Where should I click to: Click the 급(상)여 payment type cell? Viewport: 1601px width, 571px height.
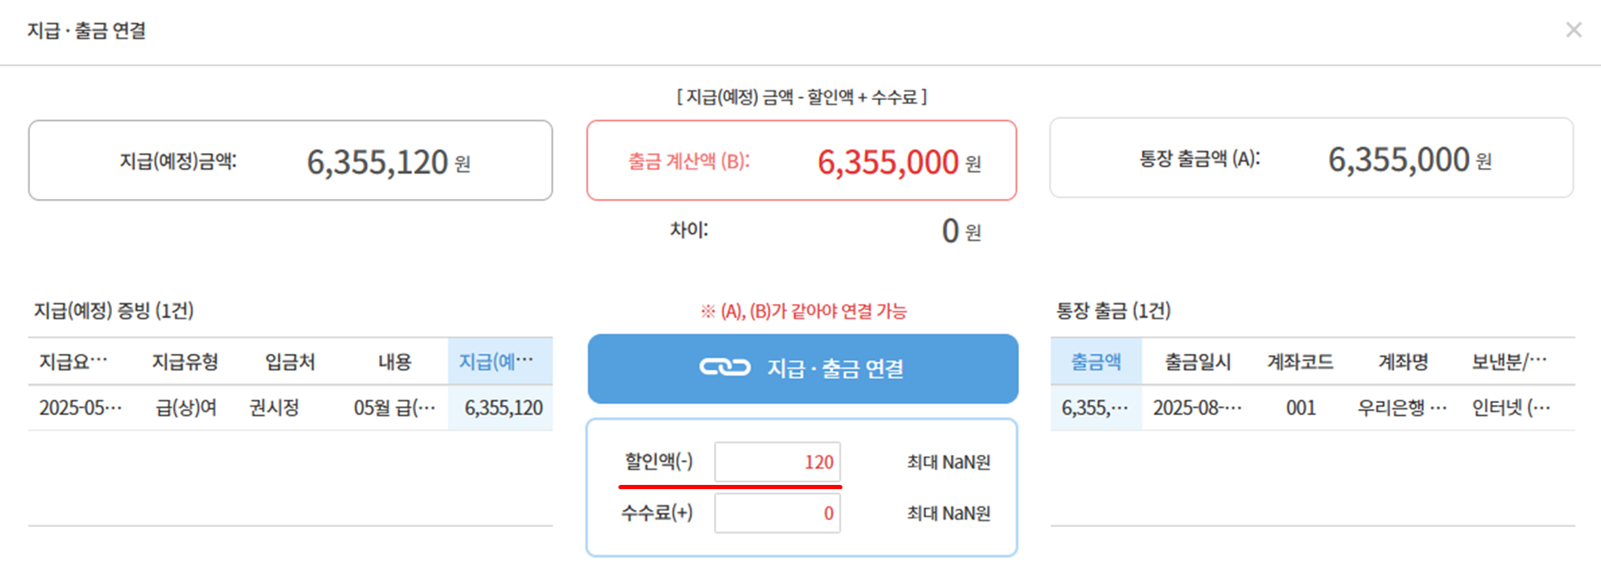[x=185, y=407]
